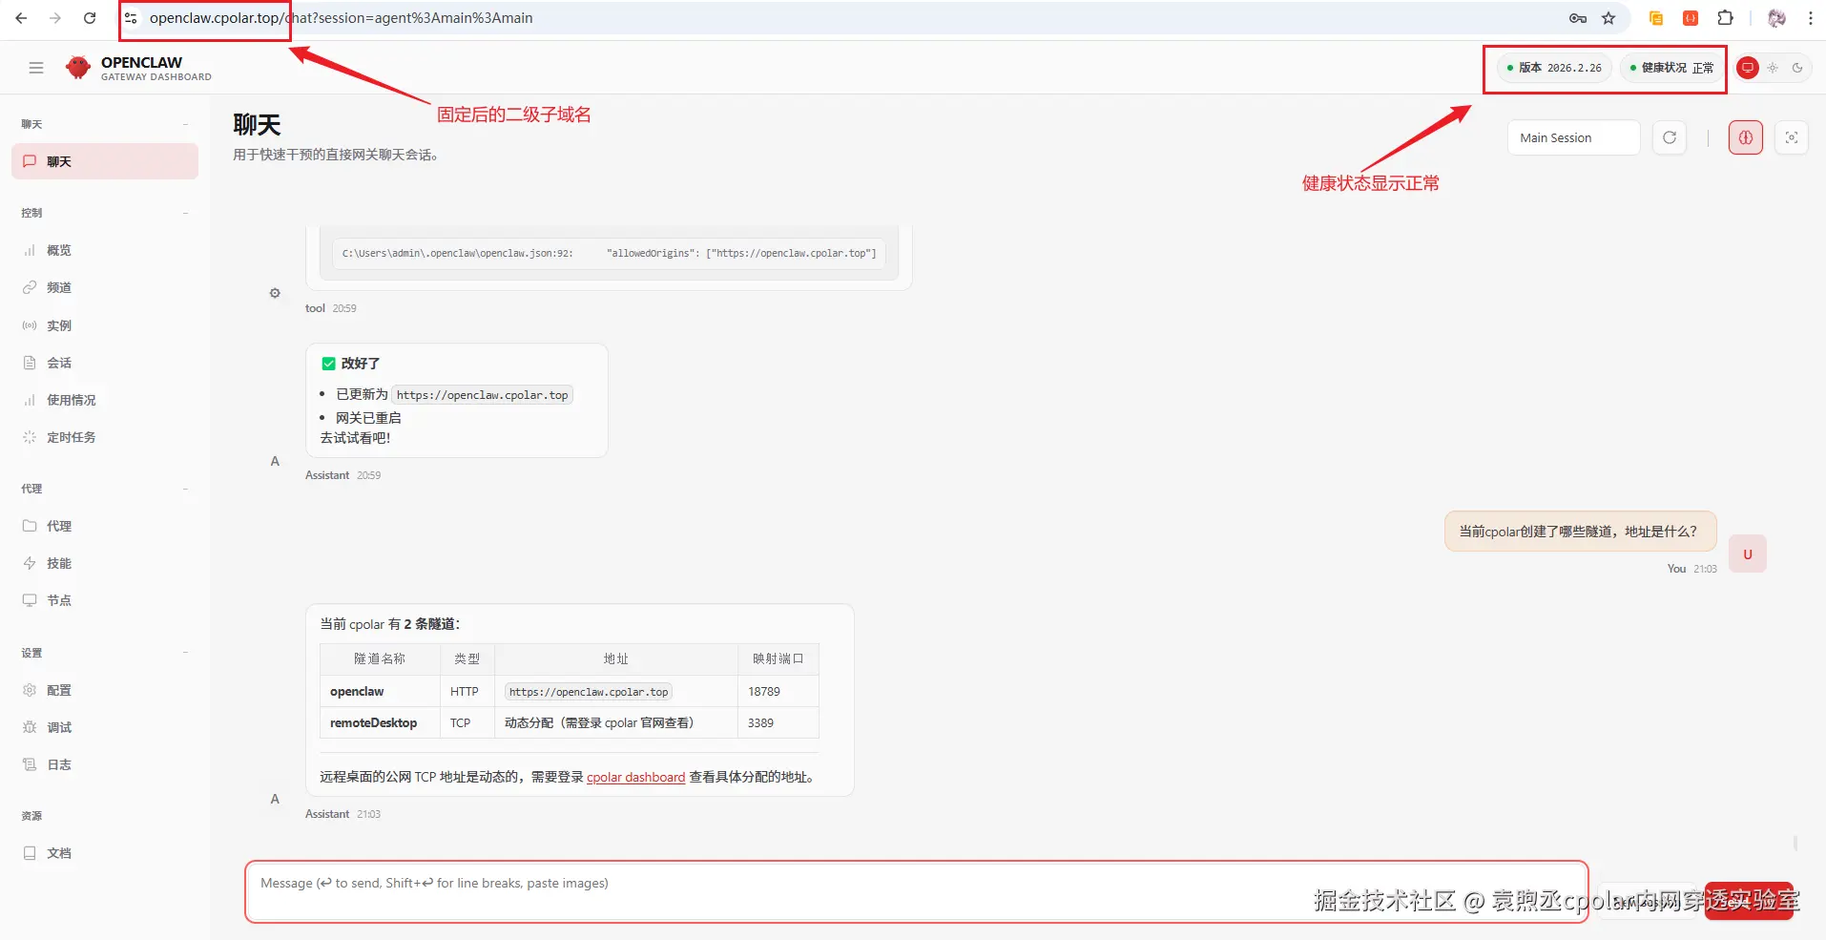Select 聊天 in the sidebar
The width and height of the screenshot is (1826, 940).
(105, 161)
